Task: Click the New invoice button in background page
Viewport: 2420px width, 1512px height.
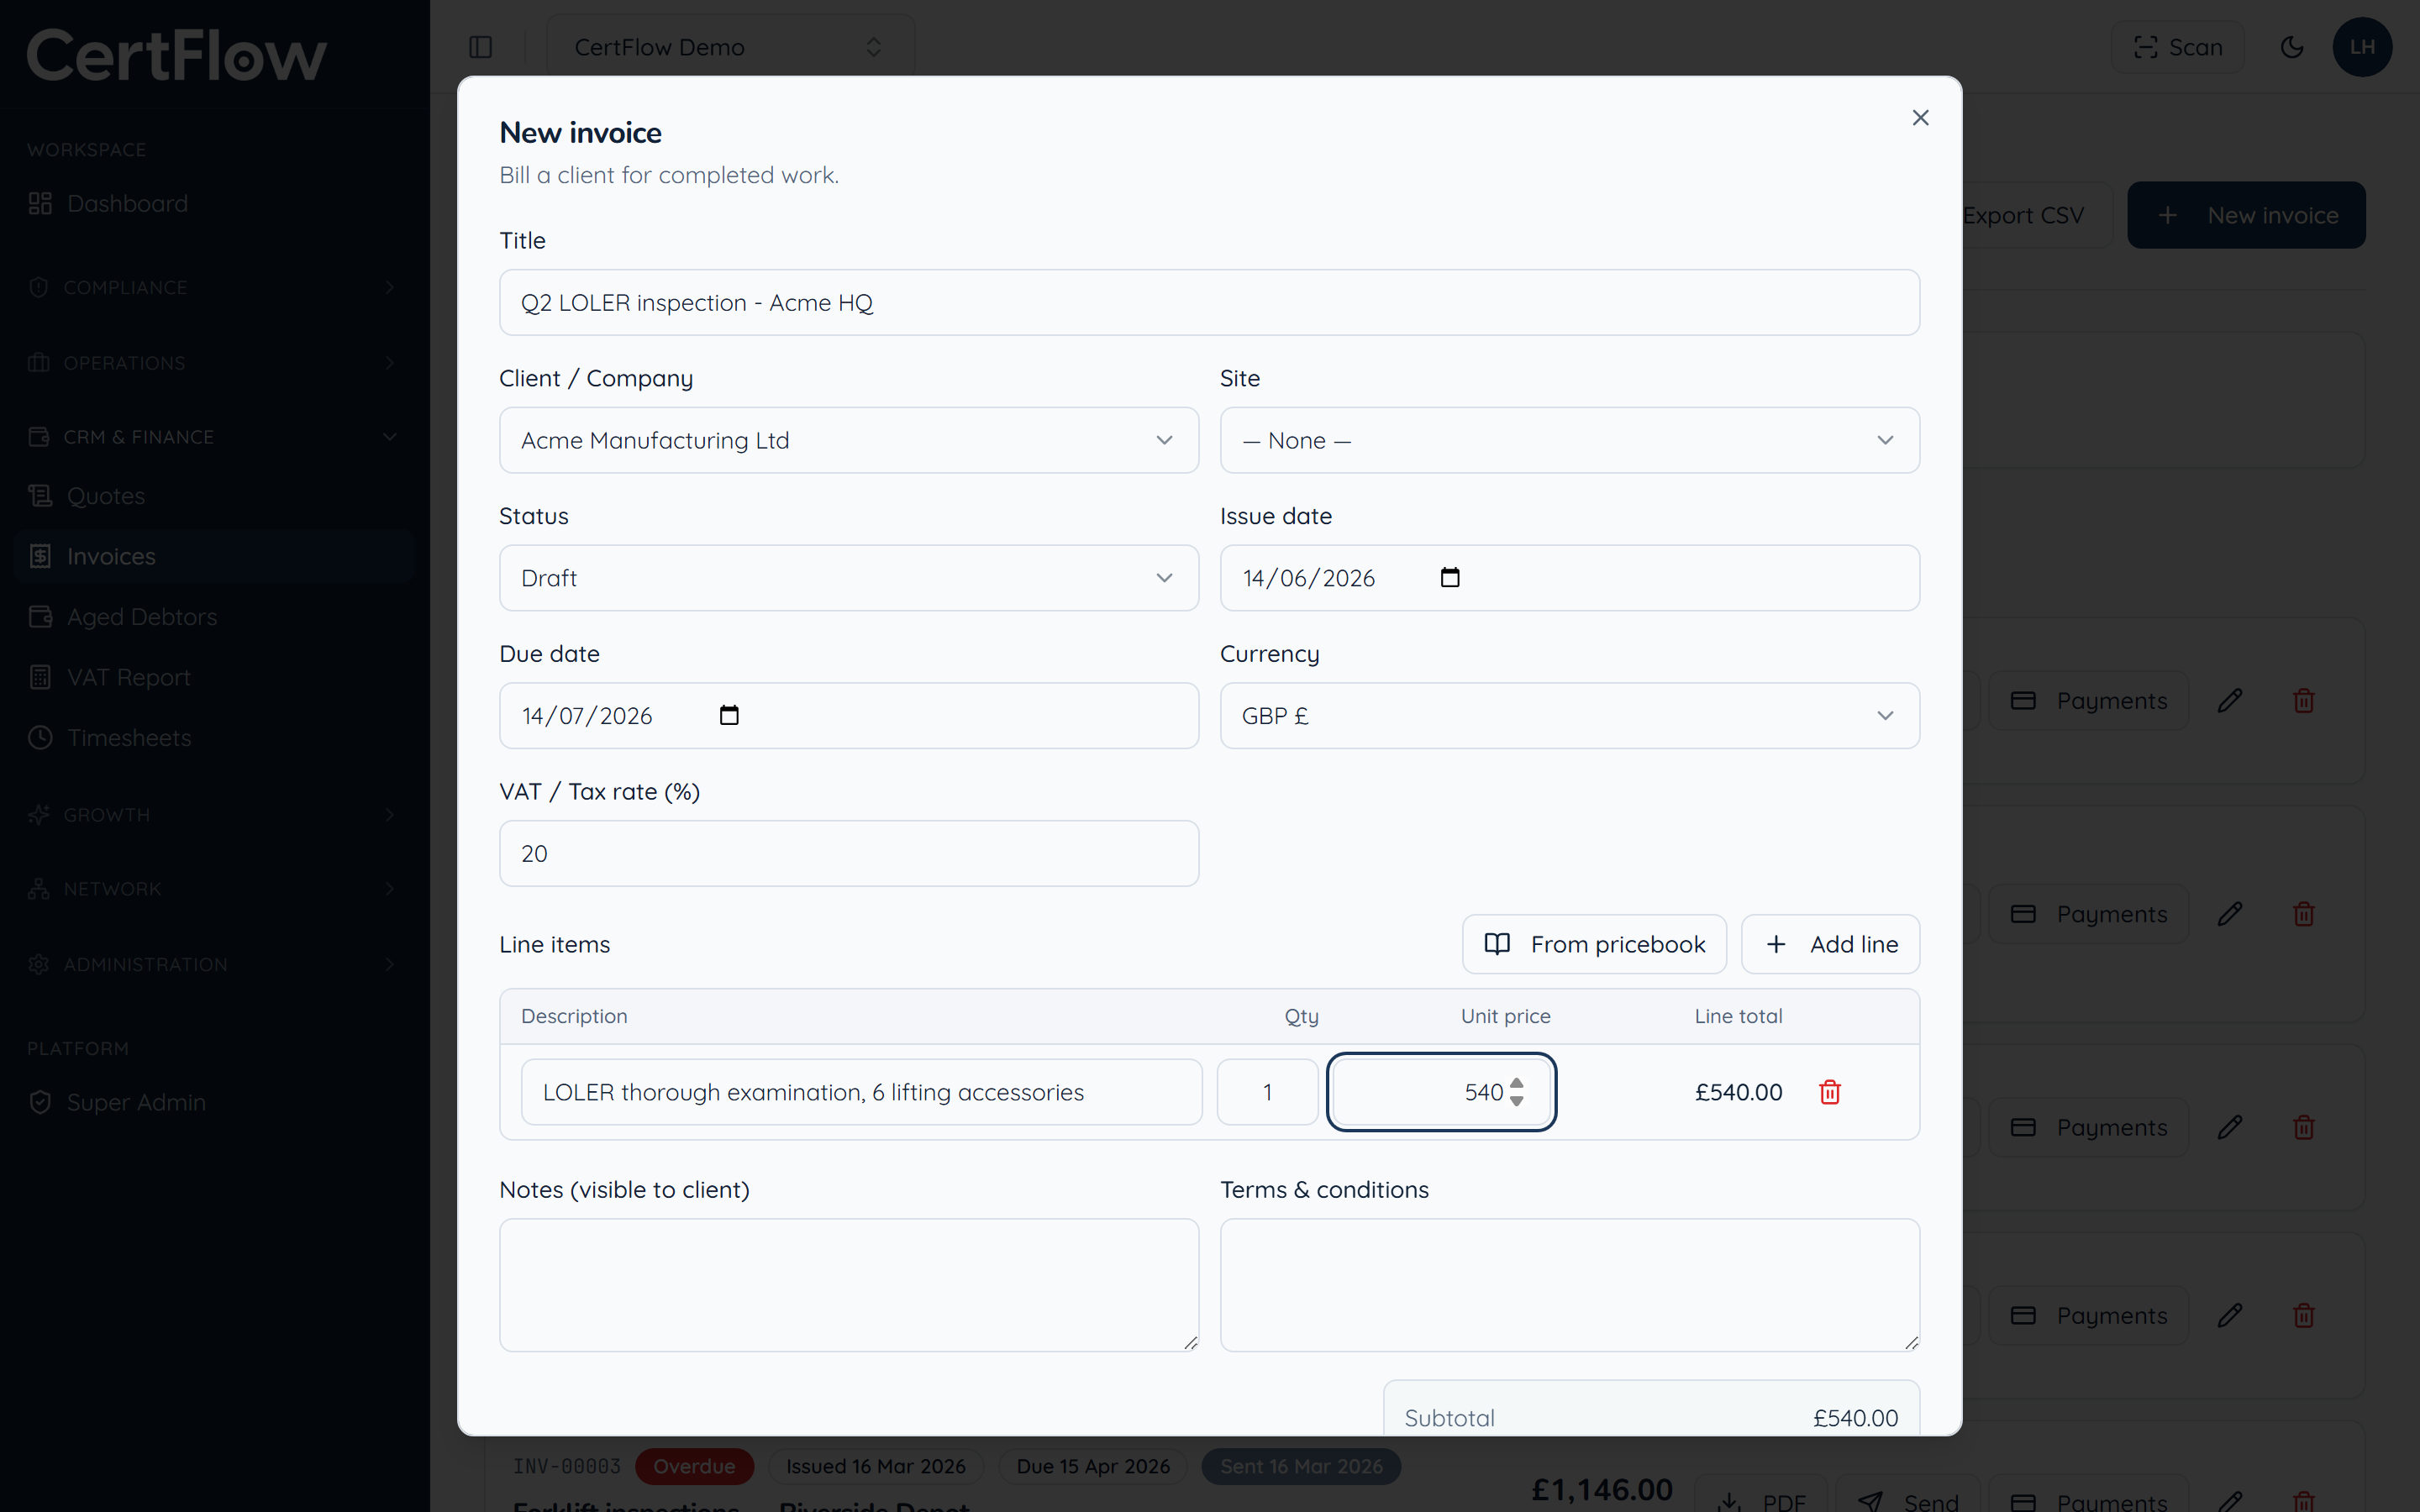Action: [x=2246, y=215]
